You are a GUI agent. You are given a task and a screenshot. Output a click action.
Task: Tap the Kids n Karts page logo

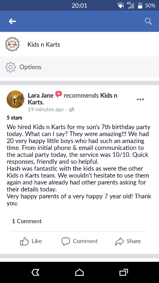(12, 44)
